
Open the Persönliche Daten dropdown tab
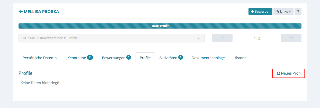tap(40, 58)
